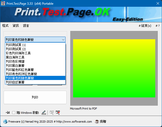162x127 pixels.
Task: Select 列印色彩頻譜 option
Action: [x=16, y=61]
